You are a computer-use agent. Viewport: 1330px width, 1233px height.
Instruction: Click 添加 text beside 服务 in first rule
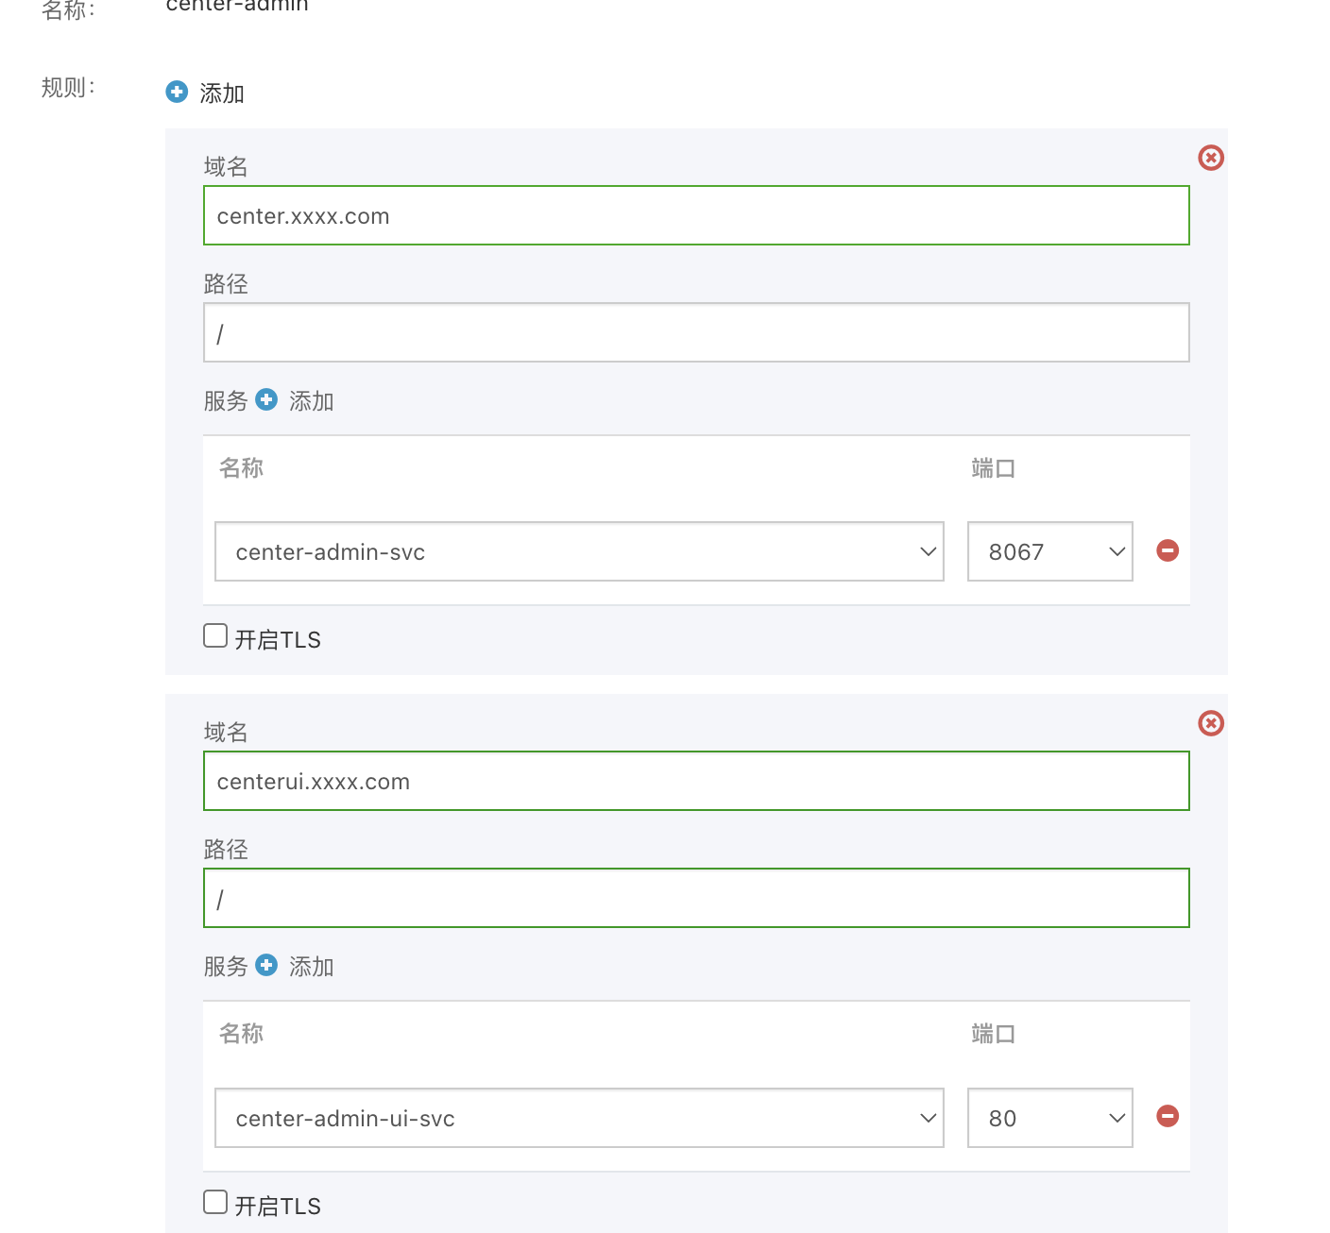pos(312,401)
